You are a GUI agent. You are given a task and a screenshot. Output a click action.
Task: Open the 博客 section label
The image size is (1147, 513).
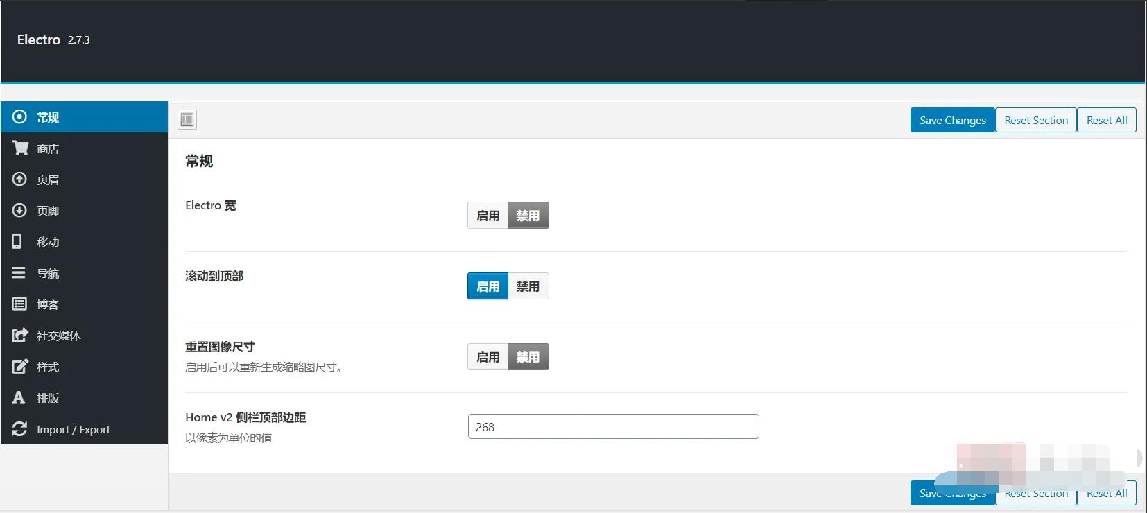(x=48, y=304)
